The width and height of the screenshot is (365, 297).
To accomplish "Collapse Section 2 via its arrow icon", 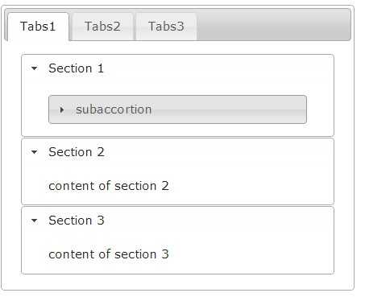I will point(34,152).
